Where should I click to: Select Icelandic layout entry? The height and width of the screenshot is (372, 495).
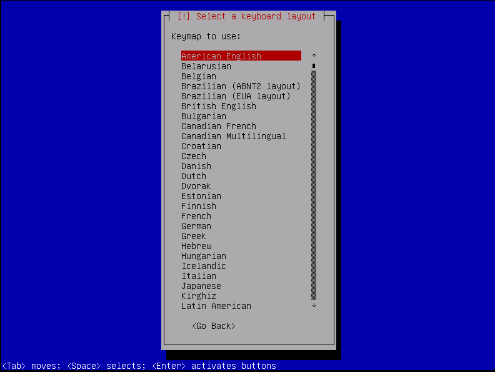click(204, 266)
